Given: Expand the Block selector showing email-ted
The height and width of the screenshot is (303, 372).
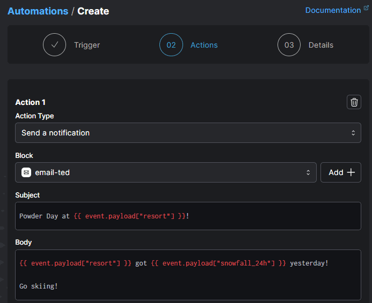Looking at the screenshot, I should point(165,172).
